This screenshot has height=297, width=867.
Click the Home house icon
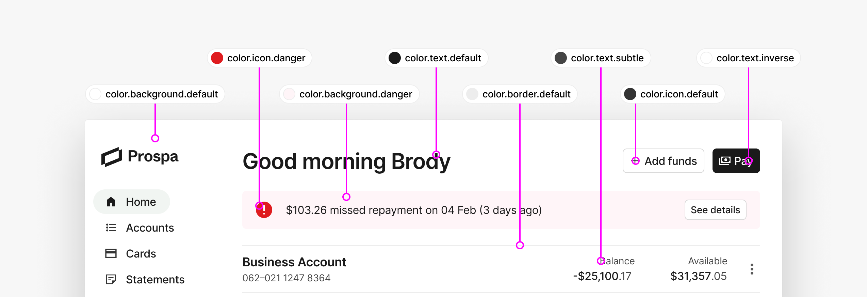(111, 202)
